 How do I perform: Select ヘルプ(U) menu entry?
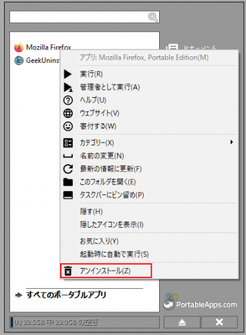tap(149, 100)
